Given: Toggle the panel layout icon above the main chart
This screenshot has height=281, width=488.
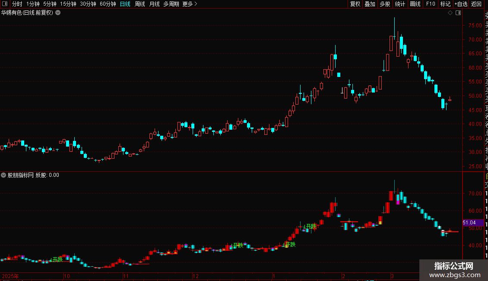Looking at the screenshot, I should [458, 13].
